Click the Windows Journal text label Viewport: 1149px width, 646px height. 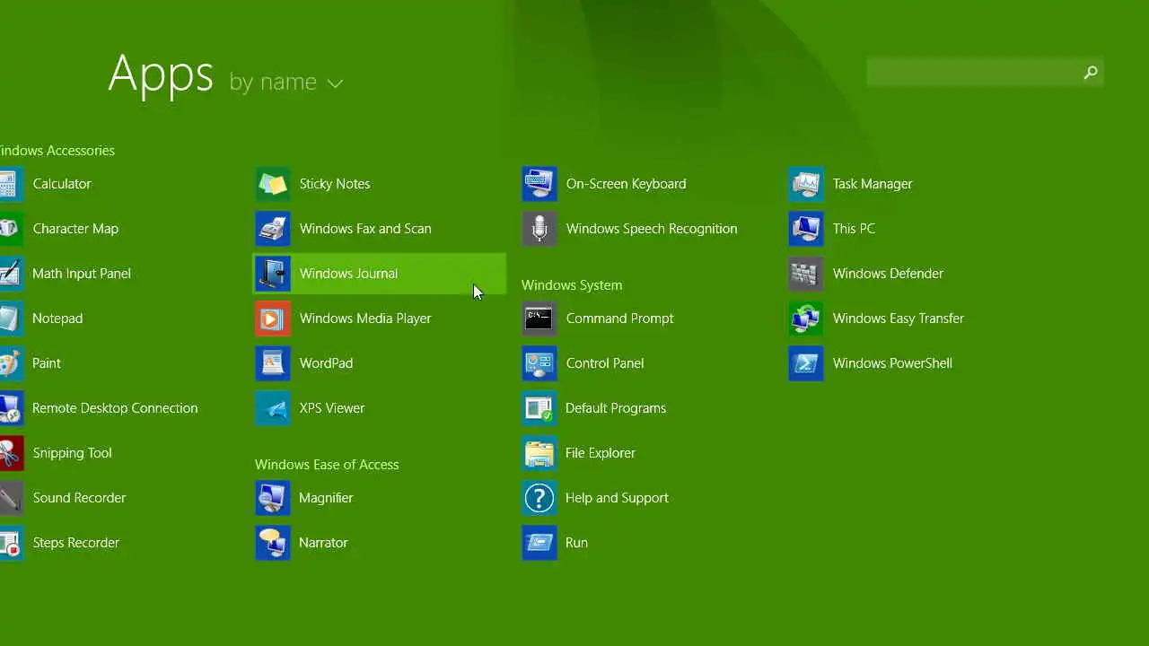[x=348, y=274]
